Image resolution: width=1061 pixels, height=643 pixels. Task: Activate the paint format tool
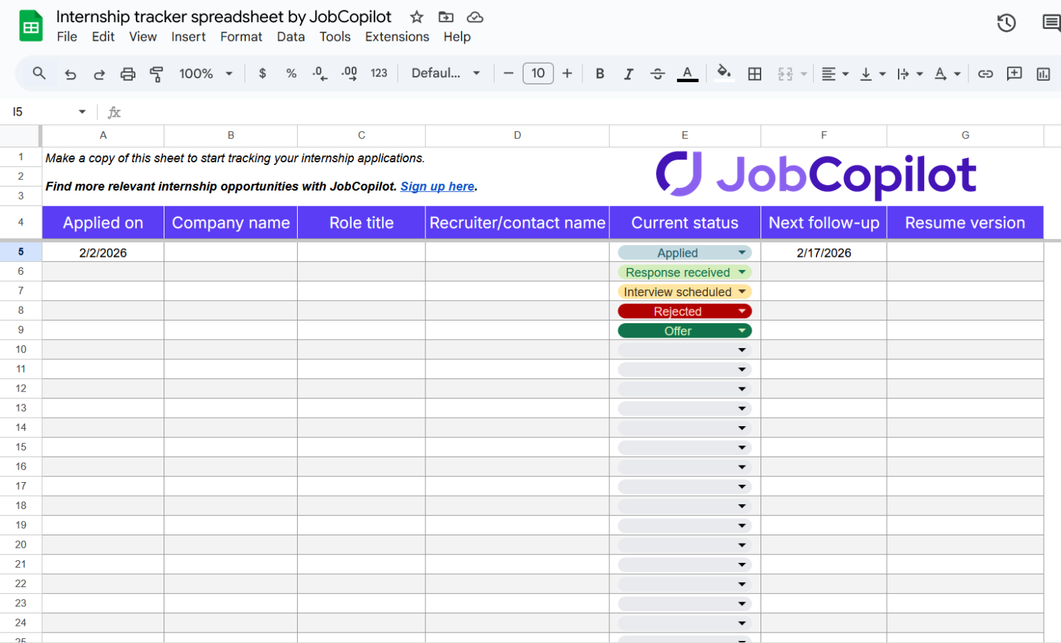point(157,74)
